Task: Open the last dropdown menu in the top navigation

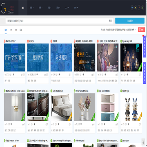Action: pyautogui.click(x=76, y=8)
